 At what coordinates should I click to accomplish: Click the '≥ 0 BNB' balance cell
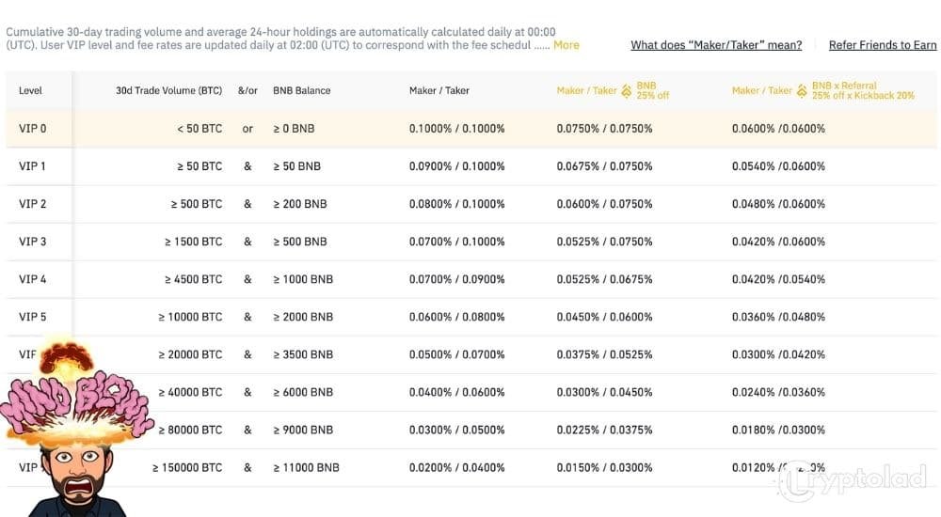pos(294,129)
